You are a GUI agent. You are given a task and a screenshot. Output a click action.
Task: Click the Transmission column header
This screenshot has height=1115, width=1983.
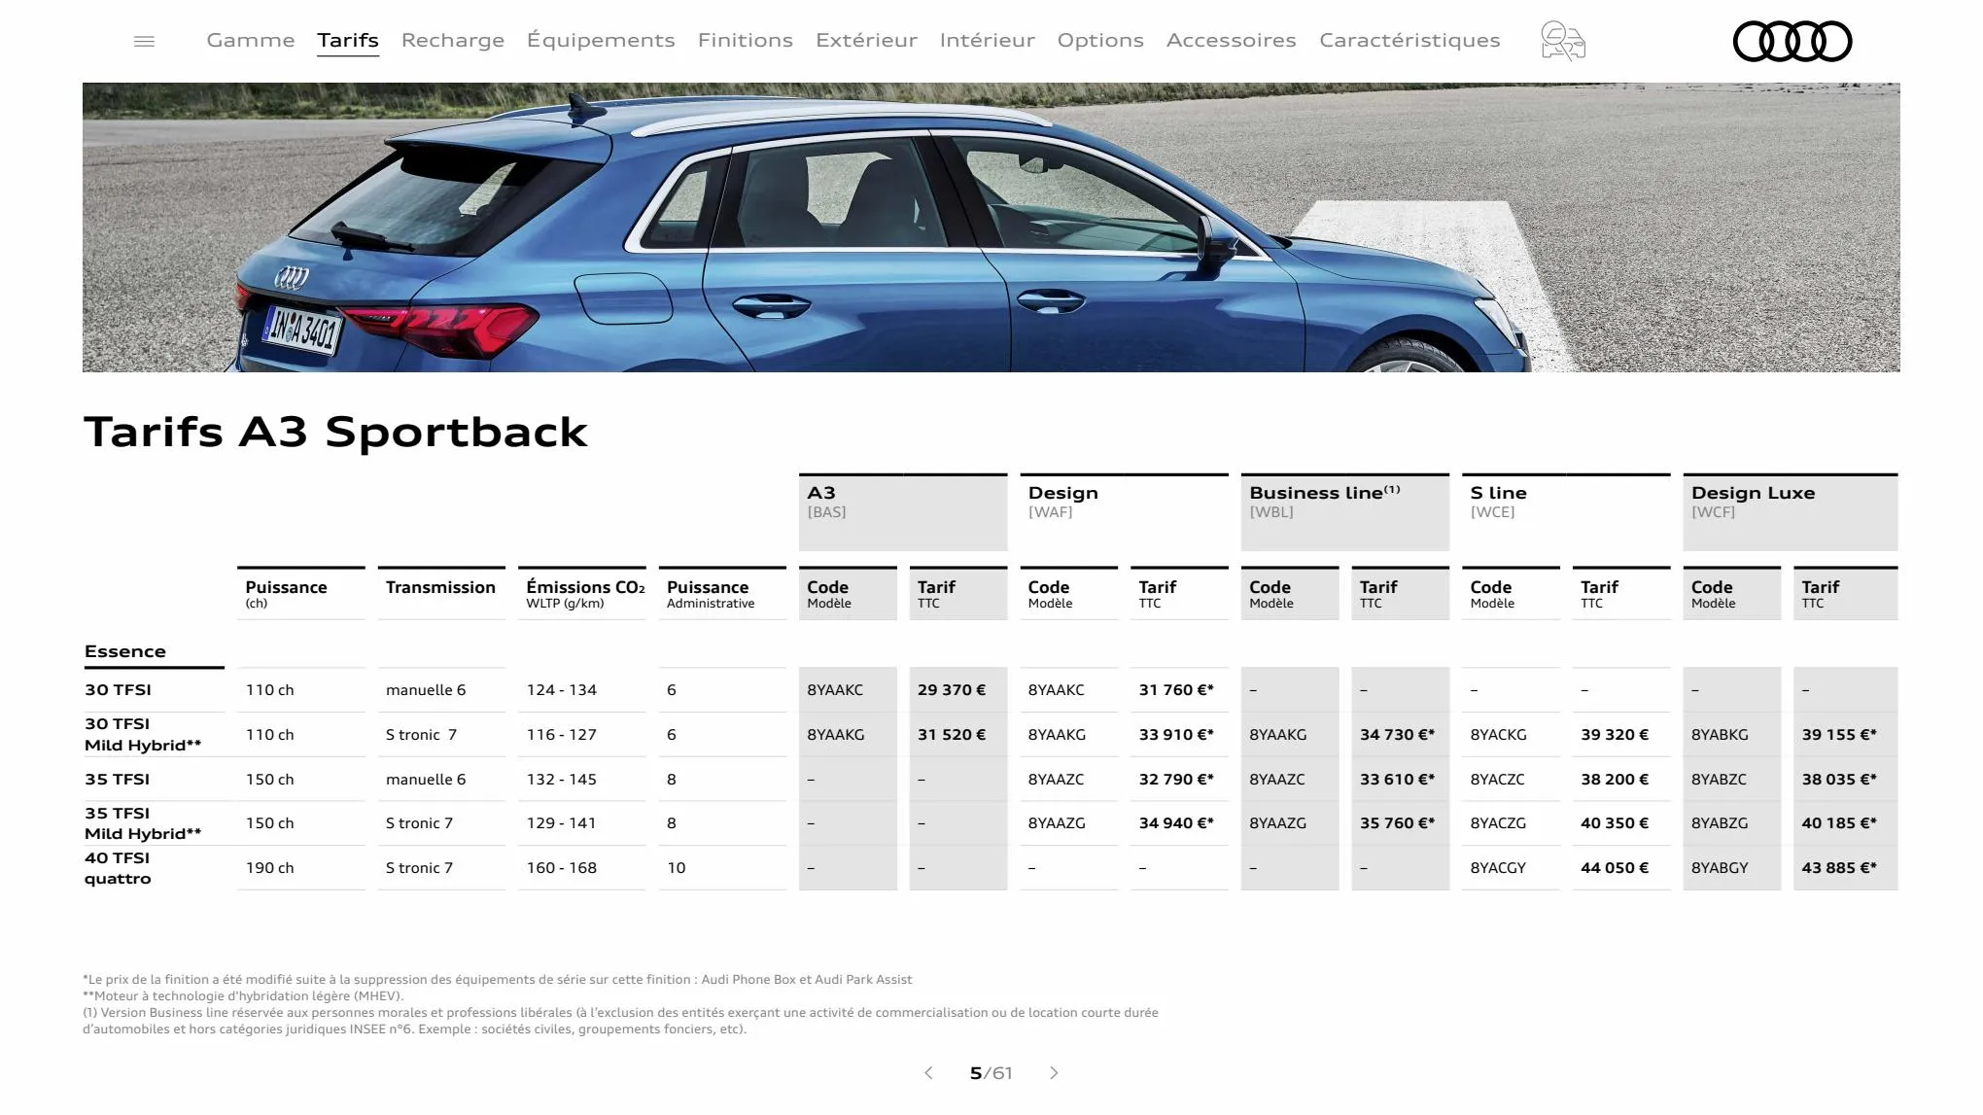click(441, 594)
